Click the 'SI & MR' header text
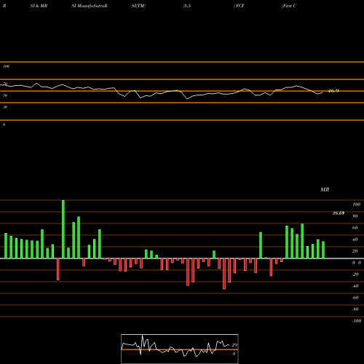This screenshot has width=364, height=364. (x=39, y=6)
